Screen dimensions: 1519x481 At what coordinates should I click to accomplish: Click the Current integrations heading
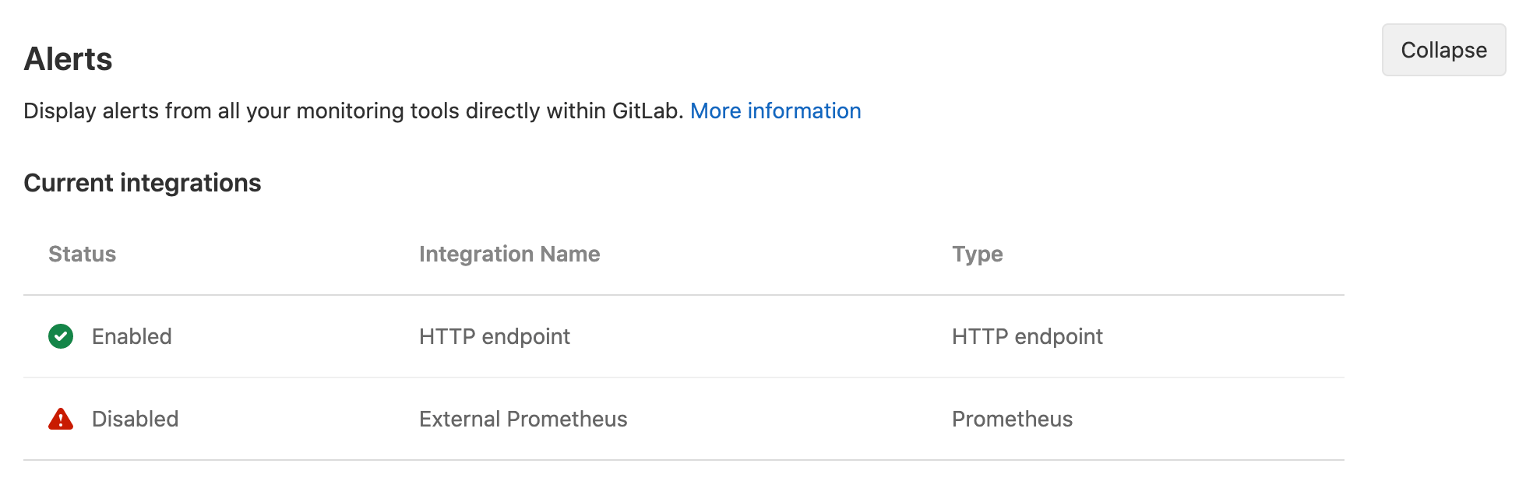click(143, 183)
